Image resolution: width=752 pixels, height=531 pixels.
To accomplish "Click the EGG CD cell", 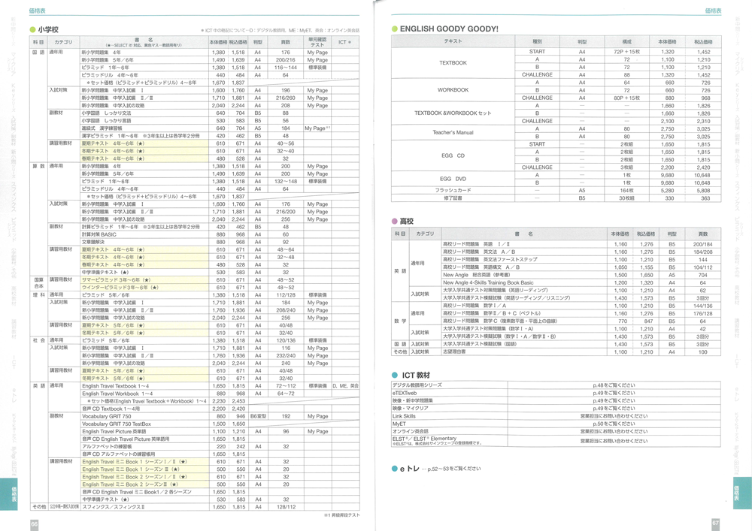I will (x=453, y=155).
